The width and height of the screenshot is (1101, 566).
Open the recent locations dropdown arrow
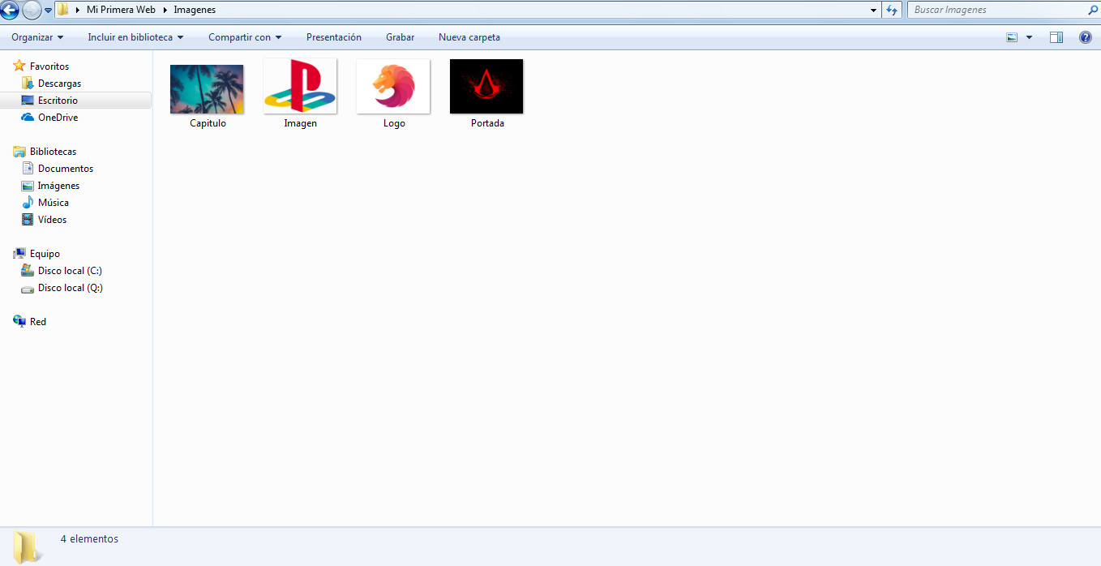(48, 11)
